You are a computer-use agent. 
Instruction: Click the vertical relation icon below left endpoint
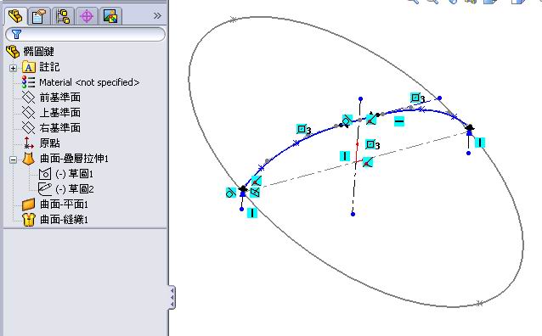[252, 213]
